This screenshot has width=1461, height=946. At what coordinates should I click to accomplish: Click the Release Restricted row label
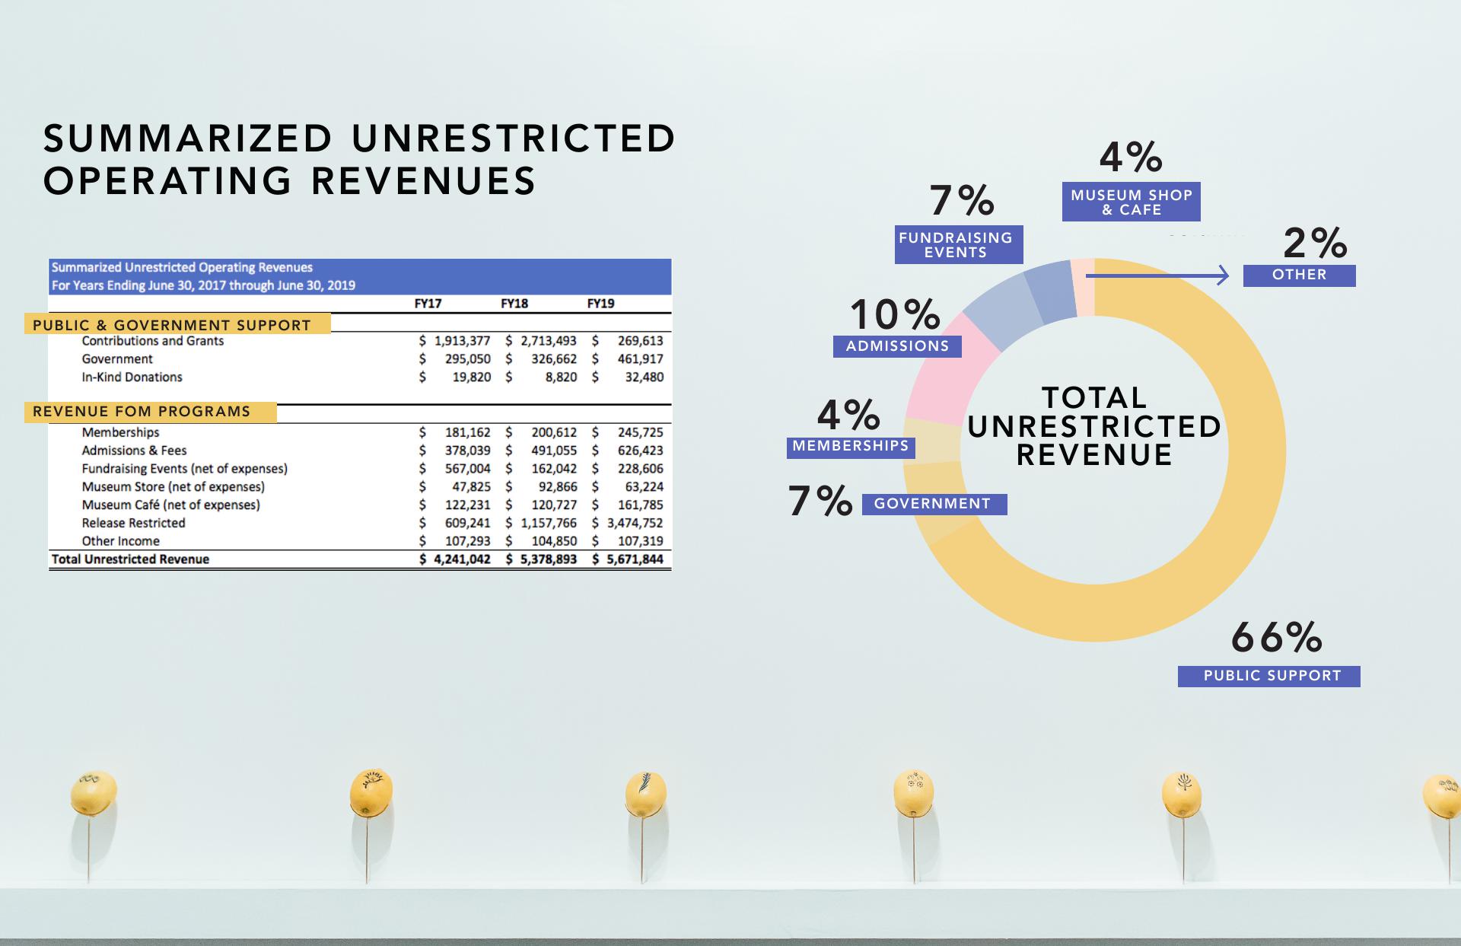click(x=133, y=523)
